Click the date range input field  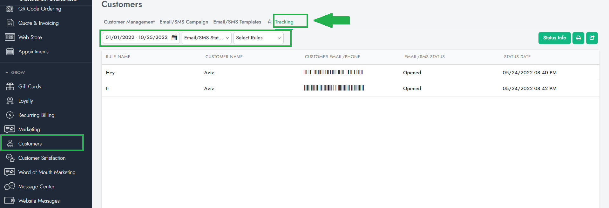137,37
